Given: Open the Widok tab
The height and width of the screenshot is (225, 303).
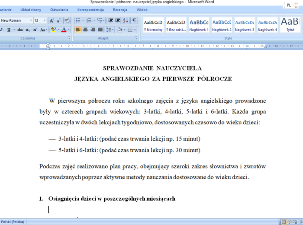Looking at the screenshot, I should click(142, 10).
